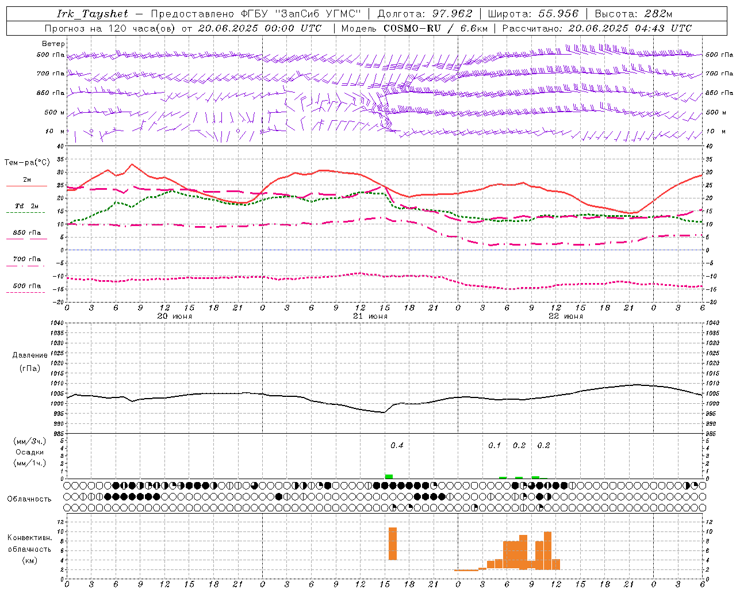Screen dimensions: 736x589
Task: Click the "20 июня" date label
Action: tap(175, 316)
